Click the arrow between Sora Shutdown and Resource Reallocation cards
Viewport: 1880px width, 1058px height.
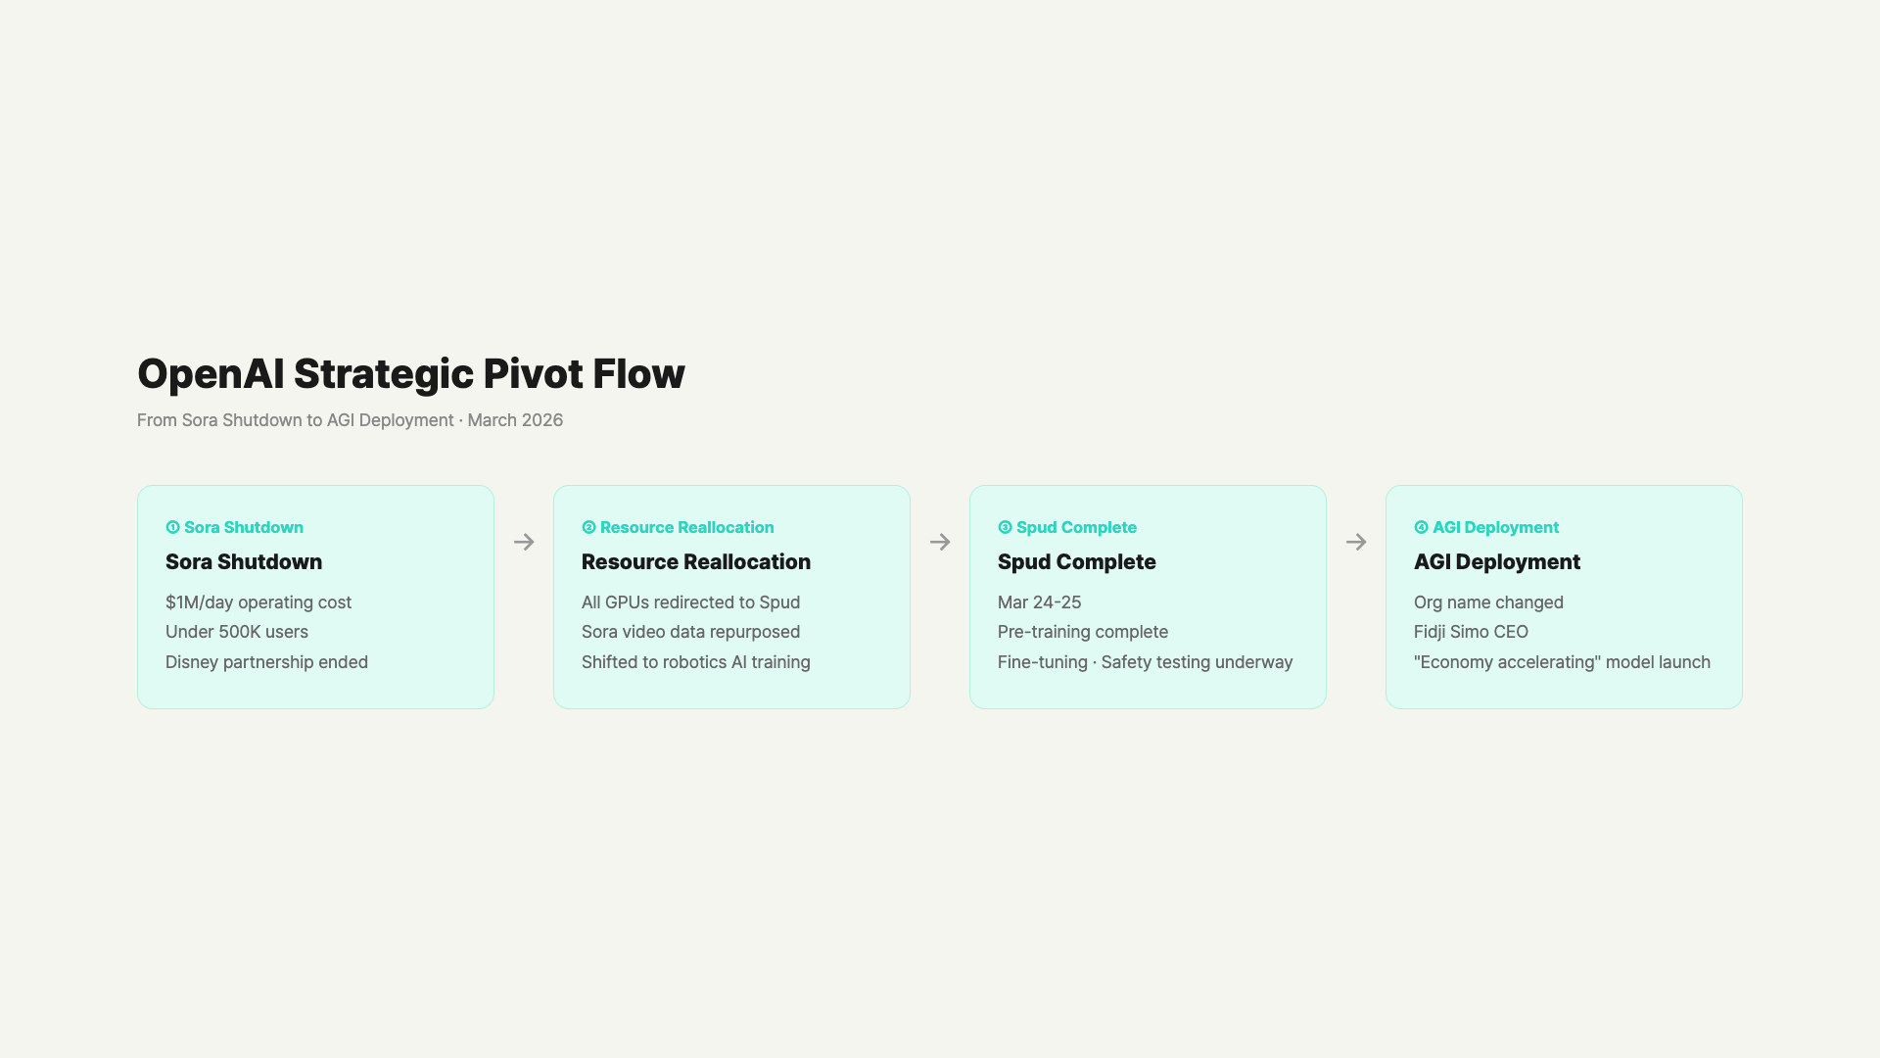pyautogui.click(x=524, y=542)
